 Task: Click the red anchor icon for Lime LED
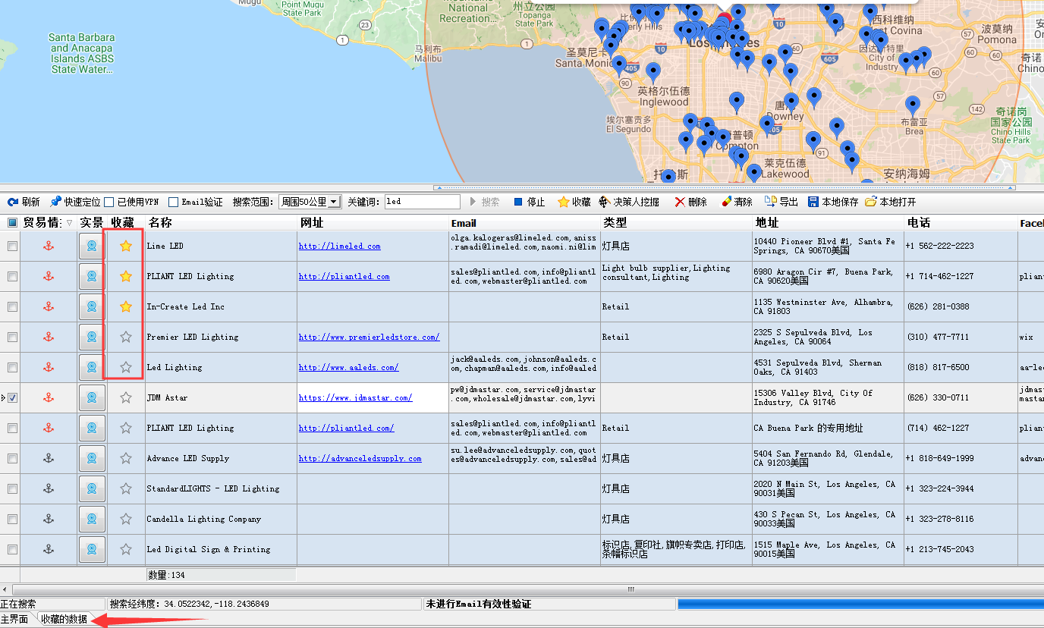pyautogui.click(x=49, y=246)
